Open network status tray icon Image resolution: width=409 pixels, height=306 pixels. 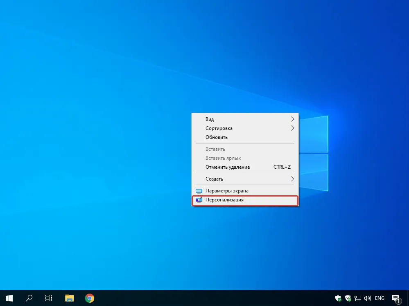[x=357, y=298]
